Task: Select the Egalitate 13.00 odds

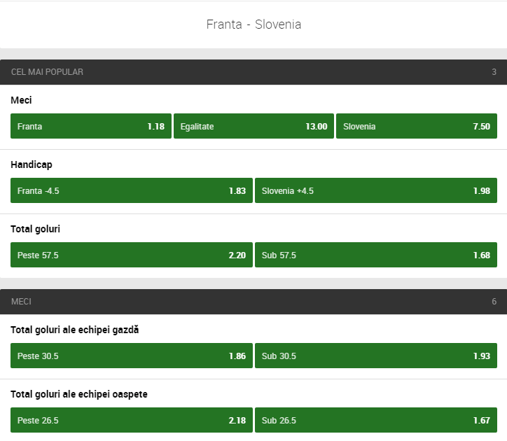Action: [x=253, y=127]
